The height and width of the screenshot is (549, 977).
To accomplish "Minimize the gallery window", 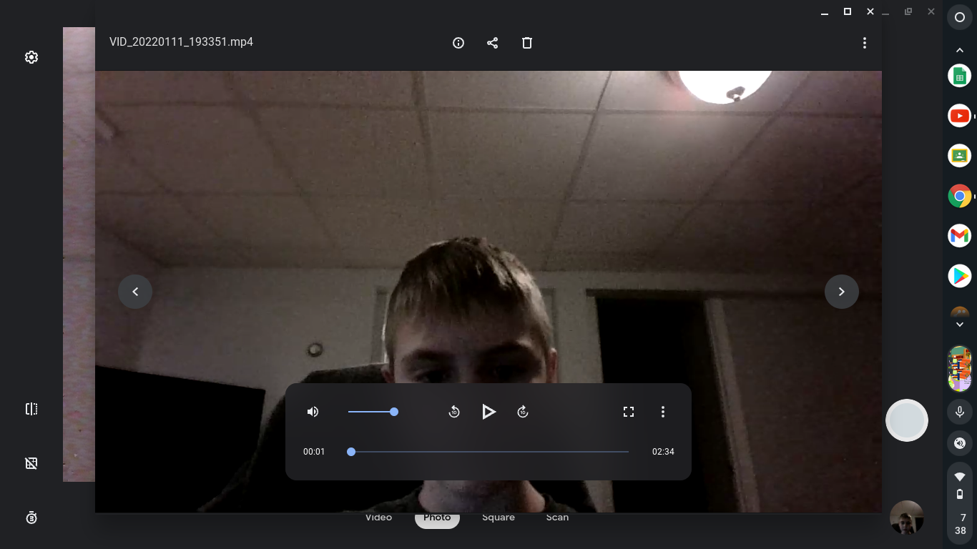I will (825, 12).
